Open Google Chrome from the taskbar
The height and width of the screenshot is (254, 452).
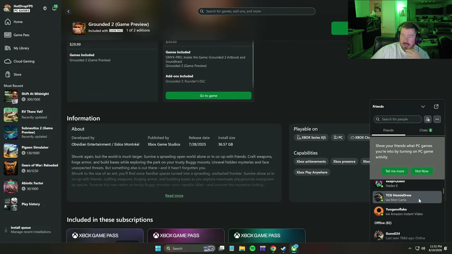(x=273, y=248)
